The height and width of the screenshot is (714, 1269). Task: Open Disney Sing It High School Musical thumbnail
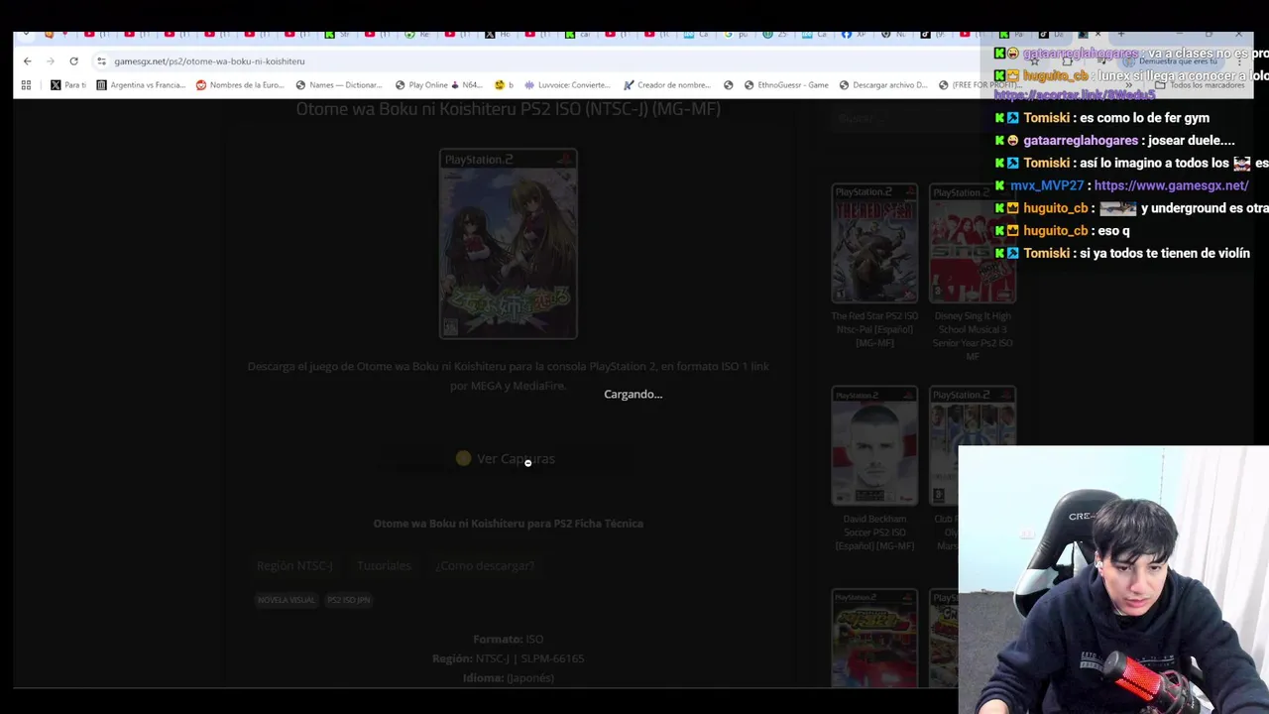coord(972,243)
